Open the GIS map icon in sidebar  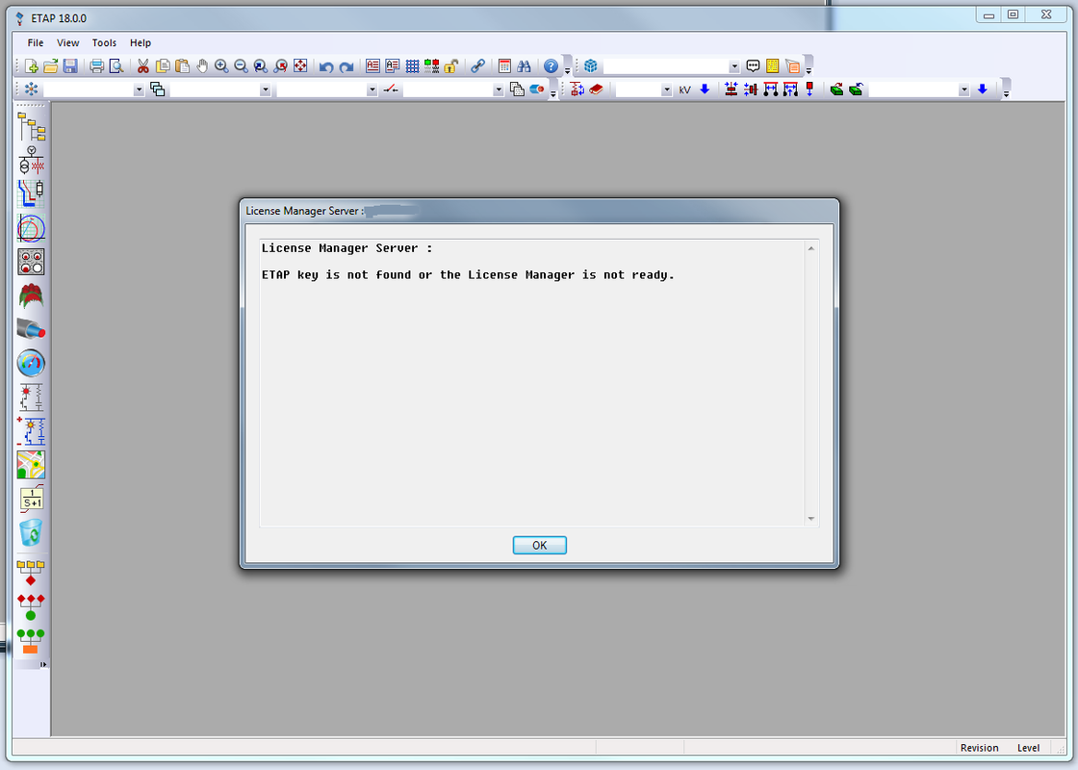[x=31, y=465]
